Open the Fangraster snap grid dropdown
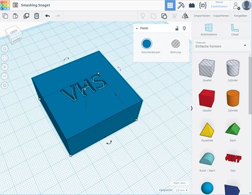The height and width of the screenshot is (195, 252). (x=181, y=190)
